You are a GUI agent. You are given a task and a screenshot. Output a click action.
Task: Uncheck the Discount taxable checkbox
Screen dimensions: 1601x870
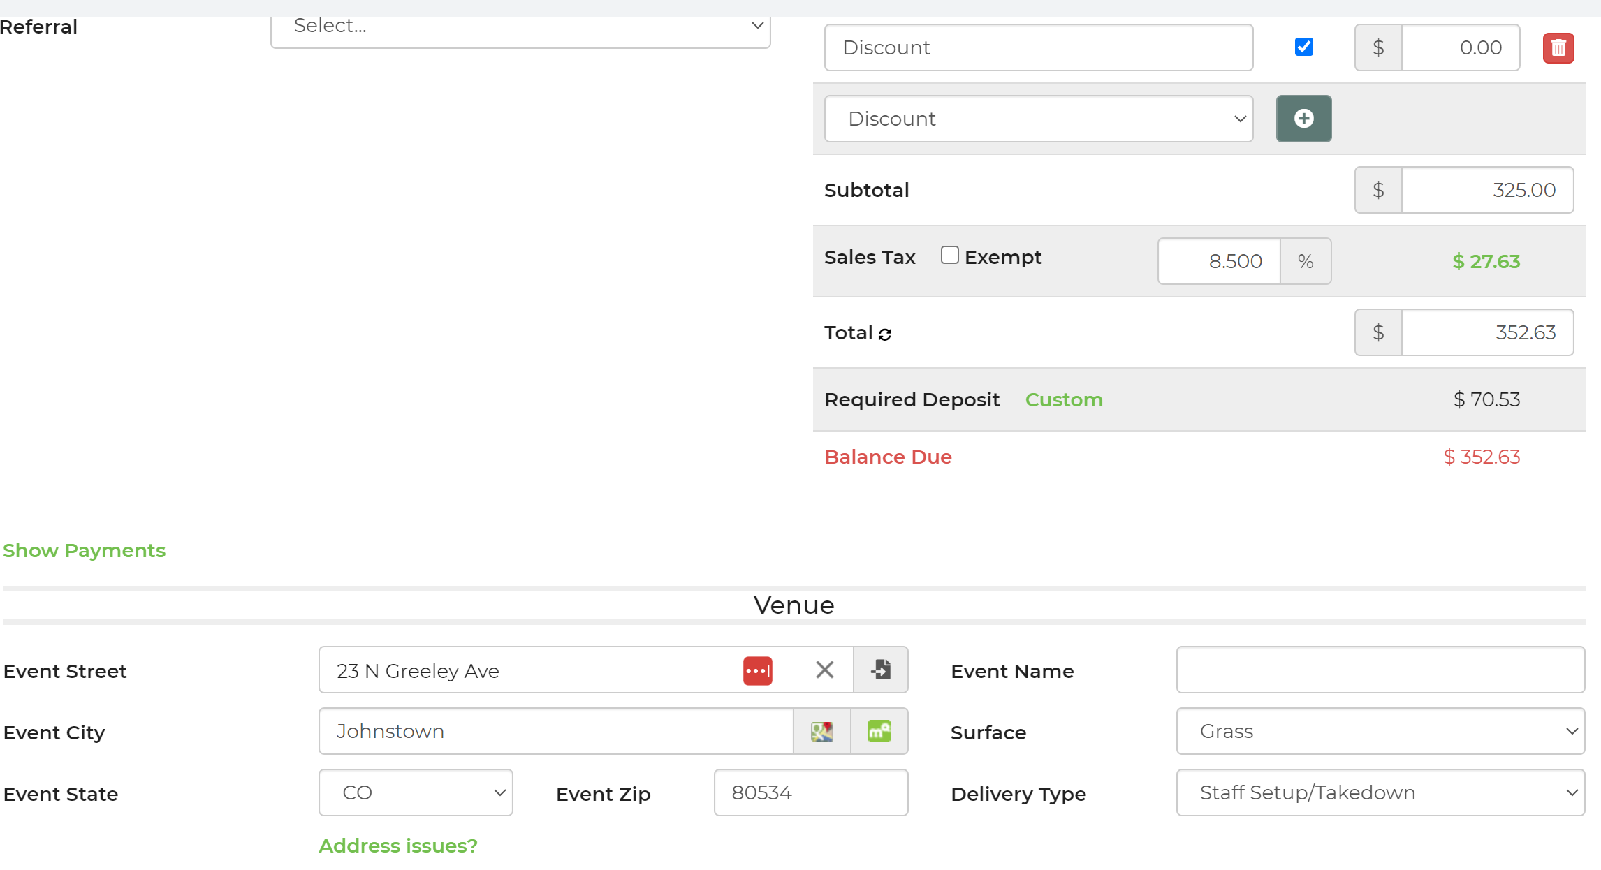click(1303, 47)
